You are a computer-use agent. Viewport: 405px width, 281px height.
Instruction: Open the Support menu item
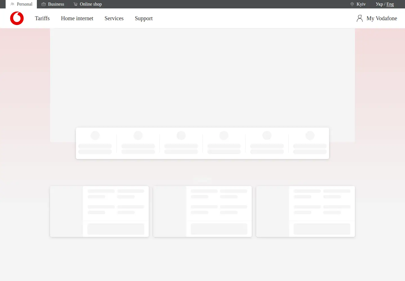(x=144, y=19)
